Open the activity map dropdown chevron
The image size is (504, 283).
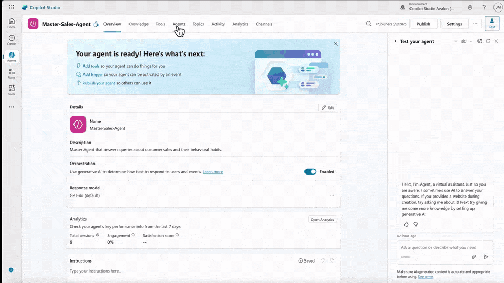[471, 41]
